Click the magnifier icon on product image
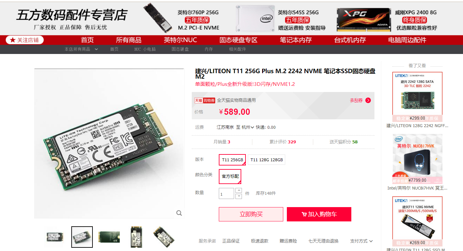Image resolution: width=463 pixels, height=251 pixels. [179, 213]
